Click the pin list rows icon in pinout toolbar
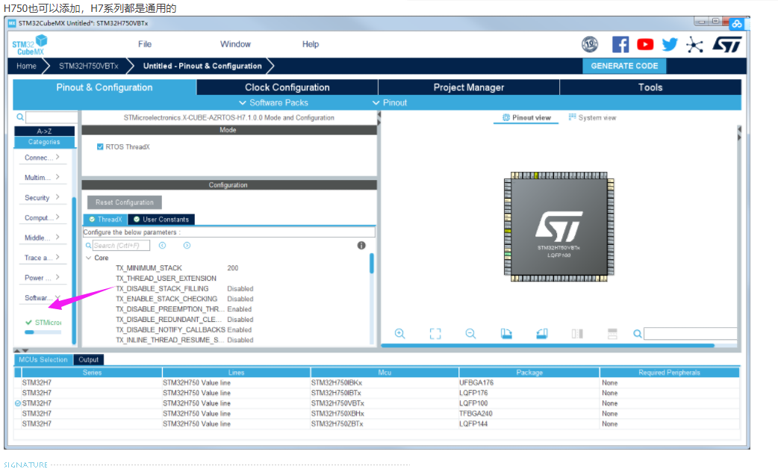The image size is (778, 475). [x=612, y=334]
